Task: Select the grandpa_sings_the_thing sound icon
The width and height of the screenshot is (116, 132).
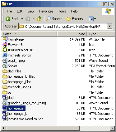Action: (5, 103)
